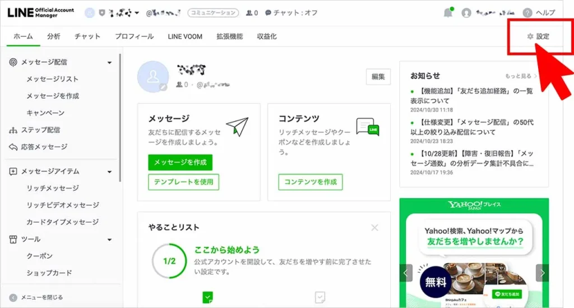Open the 仕様変更 メッセージ配信 news item
The image size is (574, 308).
pos(471,127)
